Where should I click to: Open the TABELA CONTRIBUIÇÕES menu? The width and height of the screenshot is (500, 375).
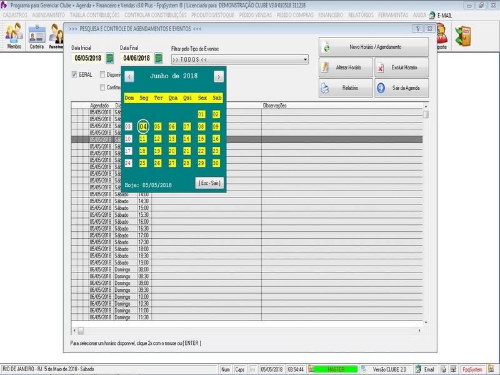click(95, 15)
